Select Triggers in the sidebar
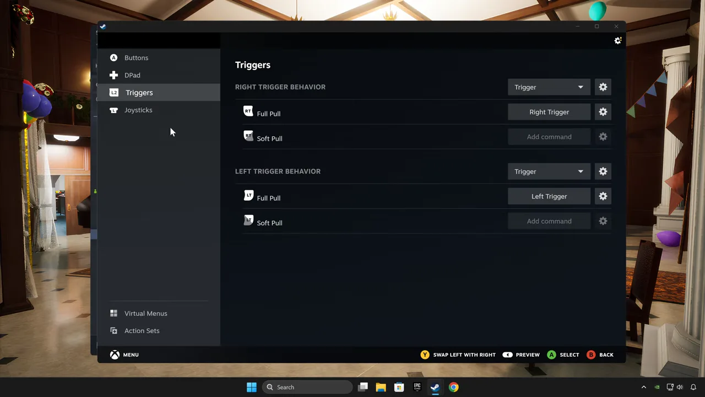This screenshot has height=397, width=705. pyautogui.click(x=159, y=93)
